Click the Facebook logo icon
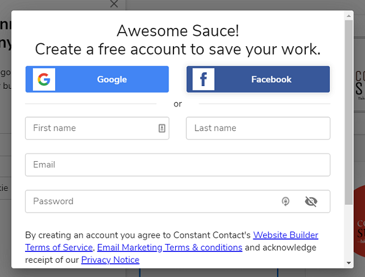Image resolution: width=365 pixels, height=277 pixels. point(204,79)
